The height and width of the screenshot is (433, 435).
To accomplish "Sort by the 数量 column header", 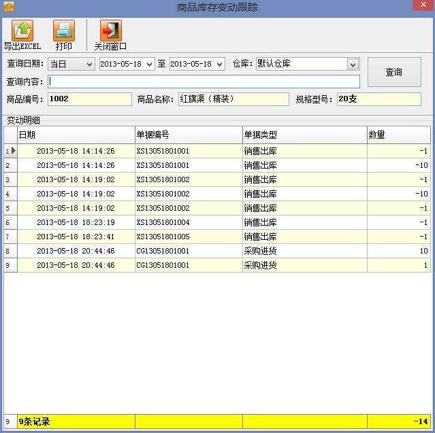I will 399,135.
